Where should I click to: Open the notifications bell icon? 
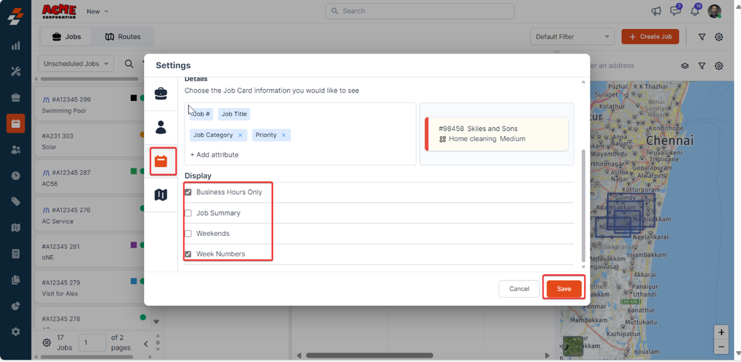tap(695, 11)
